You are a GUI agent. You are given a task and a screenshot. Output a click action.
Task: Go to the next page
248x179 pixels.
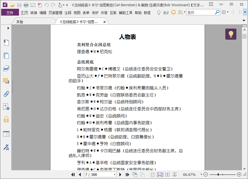click(x=120, y=174)
